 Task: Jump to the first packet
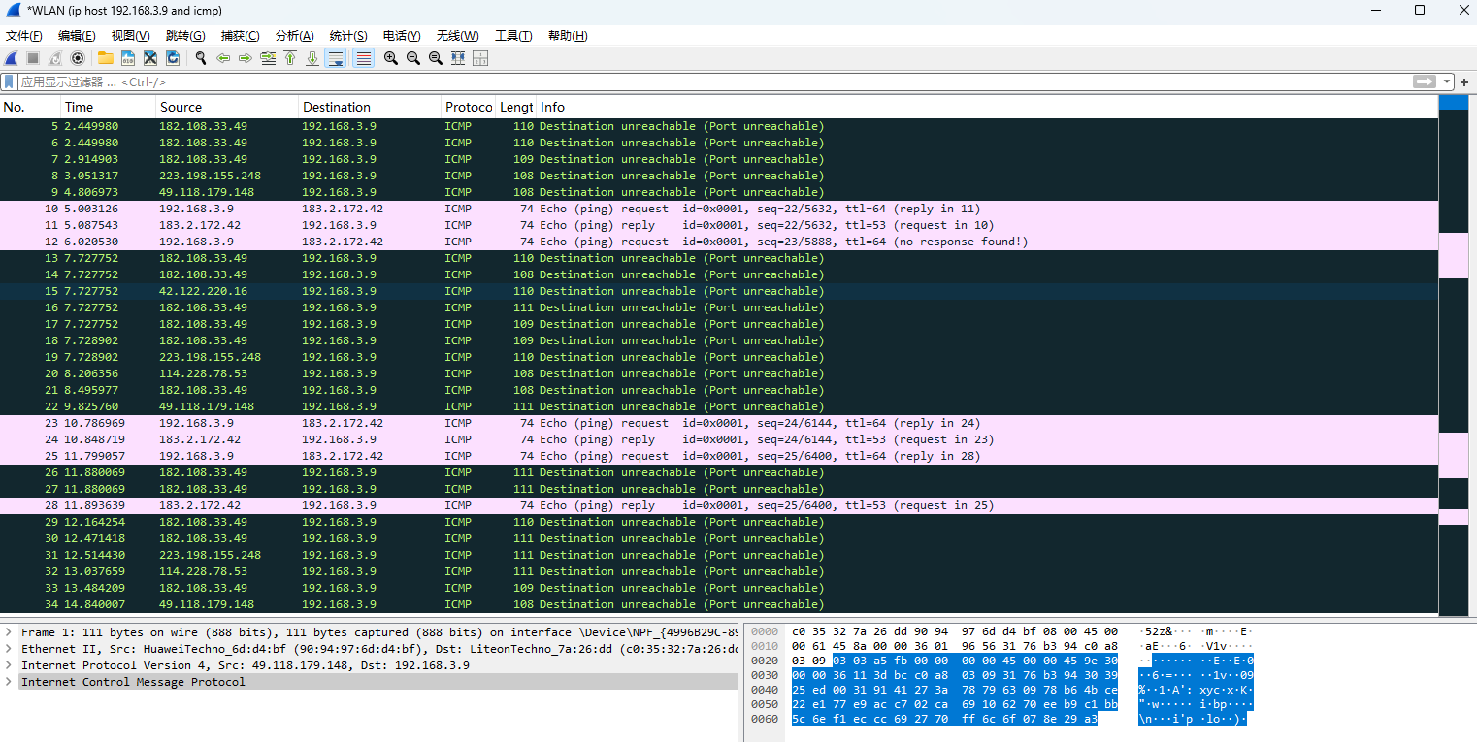pos(290,58)
